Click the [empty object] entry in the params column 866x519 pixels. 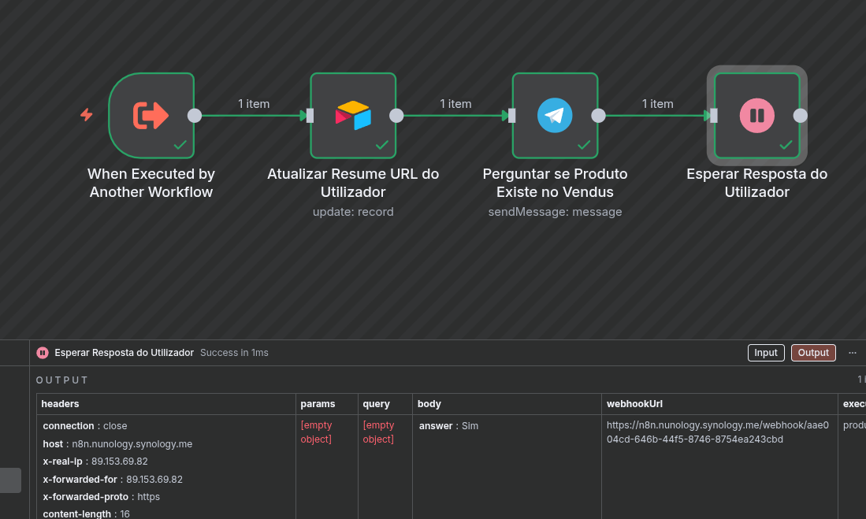[317, 432]
